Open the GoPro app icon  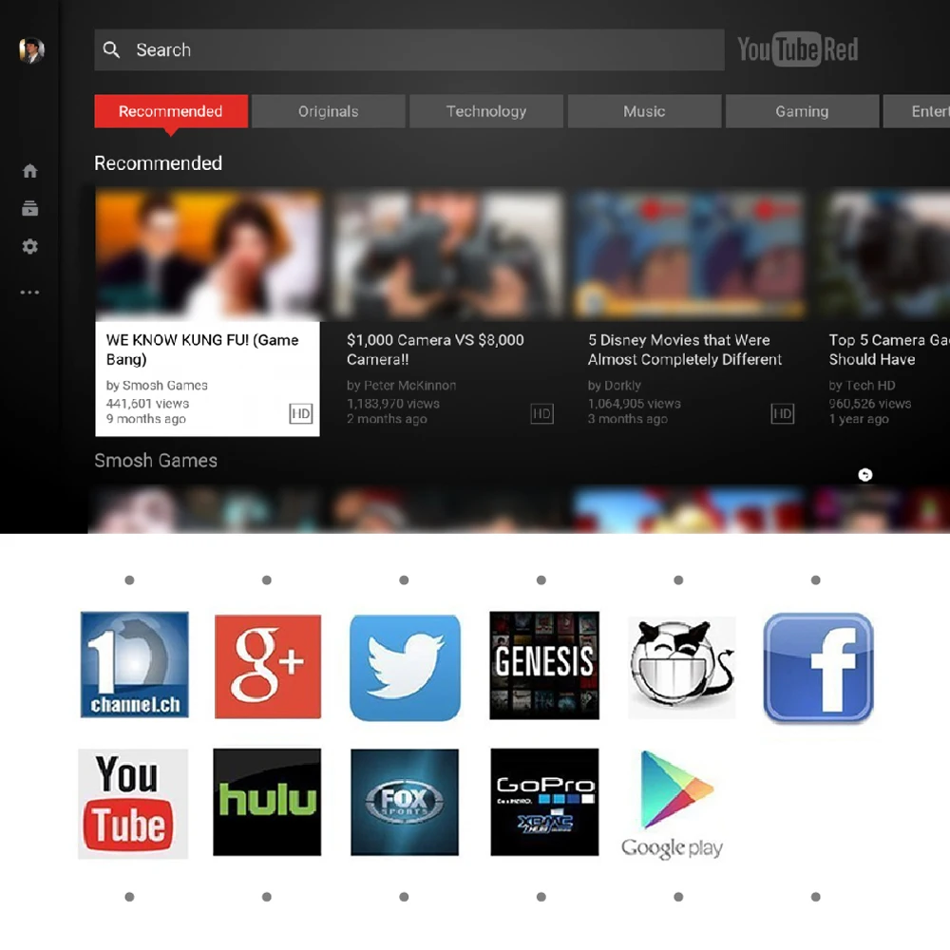(x=544, y=802)
